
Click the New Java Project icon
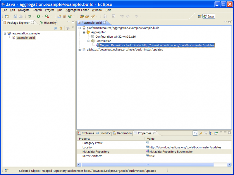point(59,16)
